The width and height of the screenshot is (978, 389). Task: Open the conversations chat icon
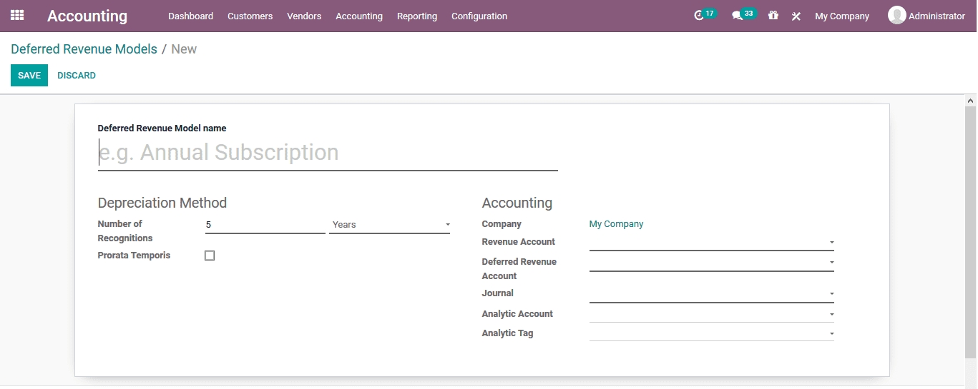737,16
